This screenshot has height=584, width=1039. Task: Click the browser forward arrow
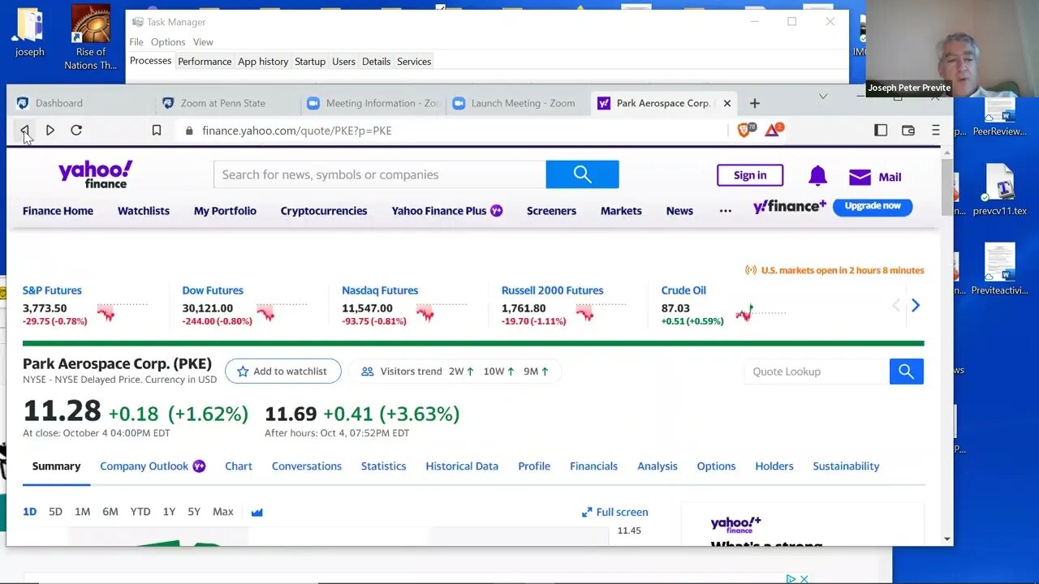(50, 130)
